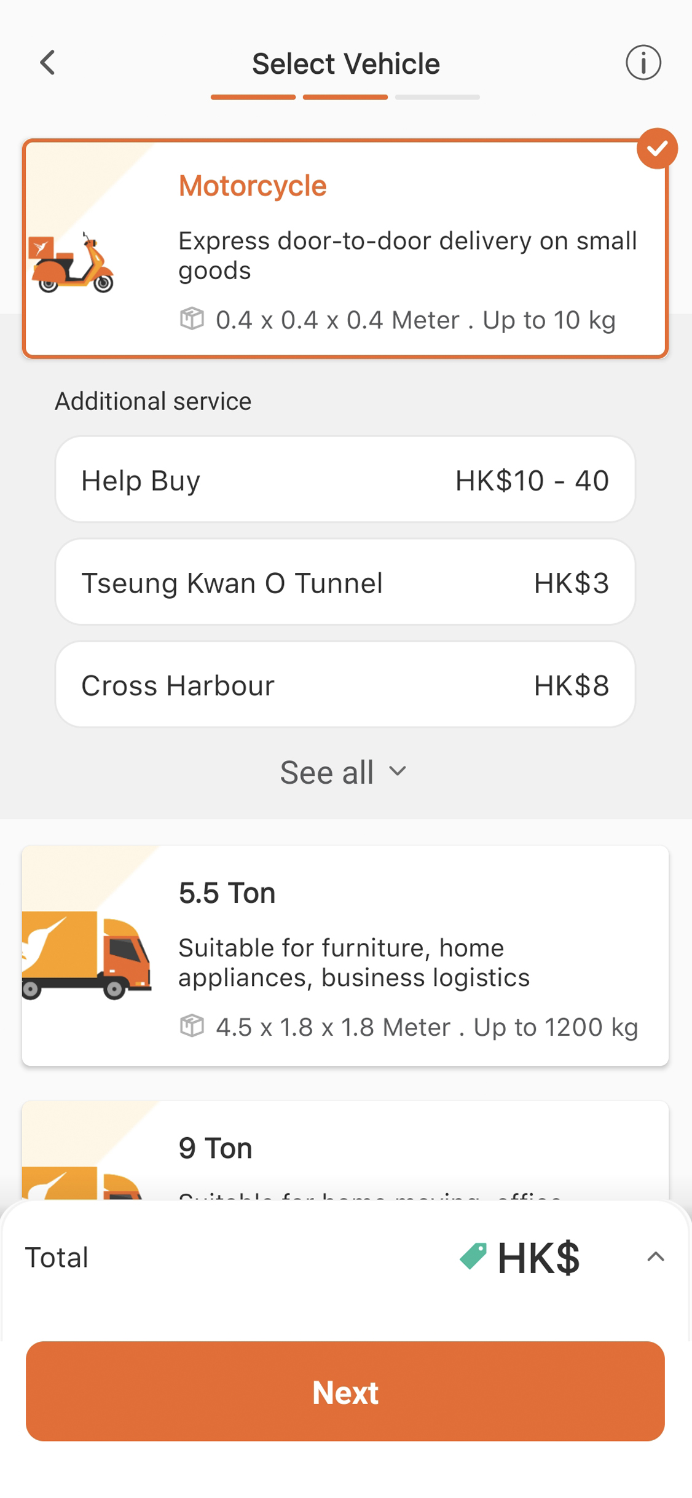
Task: Tap the back arrow icon
Action: (47, 63)
